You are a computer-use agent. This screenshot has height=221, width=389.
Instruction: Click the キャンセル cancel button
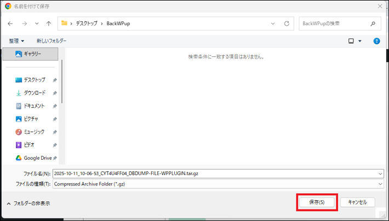click(357, 202)
